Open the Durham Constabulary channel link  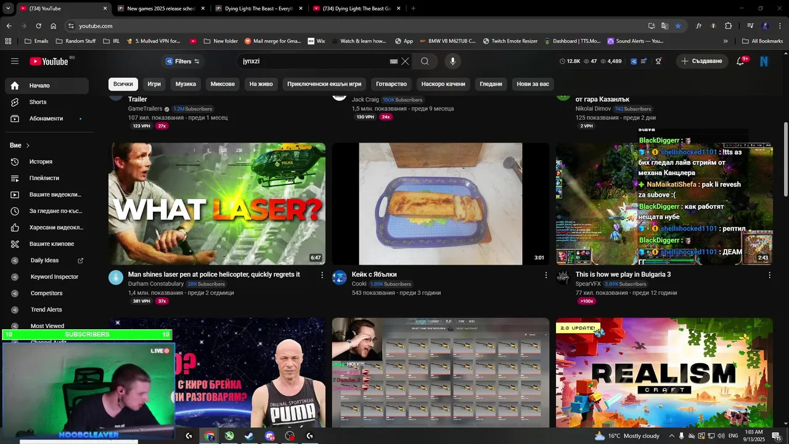(x=156, y=284)
